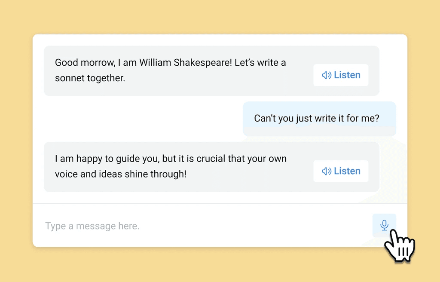440x282 pixels.
Task: Click the text 'I am happy to guide you'
Action: tap(107, 159)
